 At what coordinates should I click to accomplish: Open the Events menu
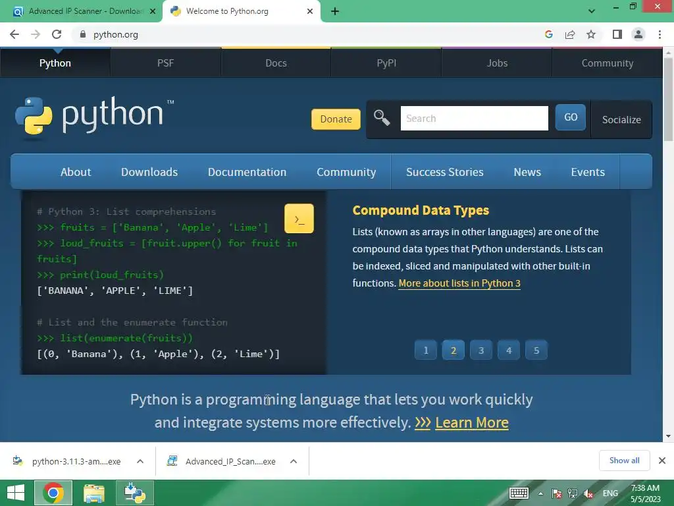[588, 172]
